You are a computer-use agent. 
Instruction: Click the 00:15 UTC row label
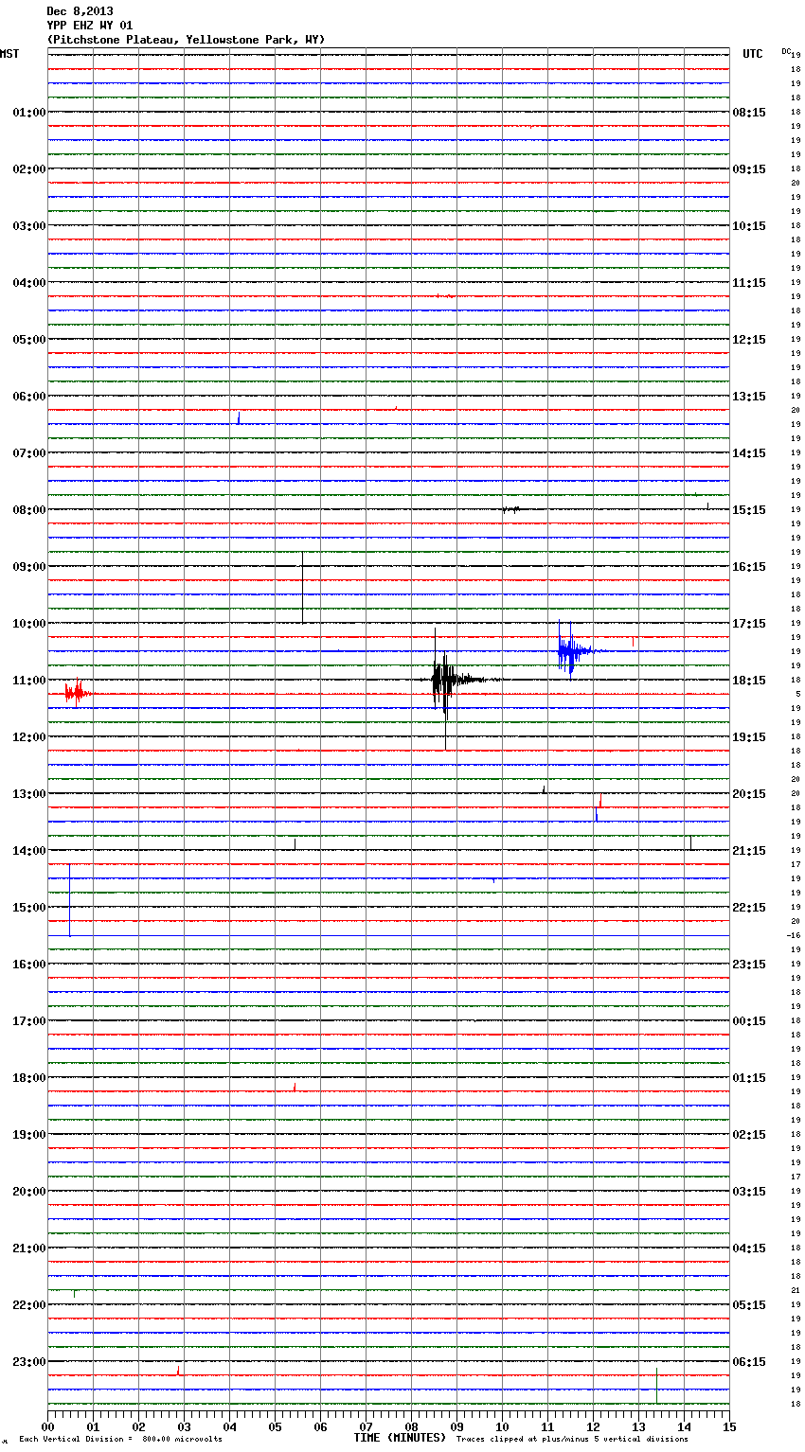749,1021
